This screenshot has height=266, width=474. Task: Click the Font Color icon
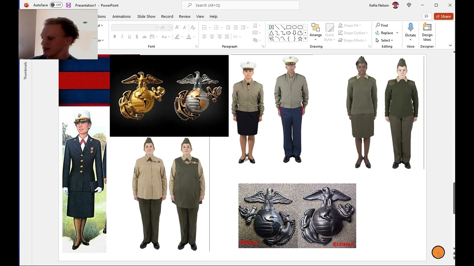(188, 37)
